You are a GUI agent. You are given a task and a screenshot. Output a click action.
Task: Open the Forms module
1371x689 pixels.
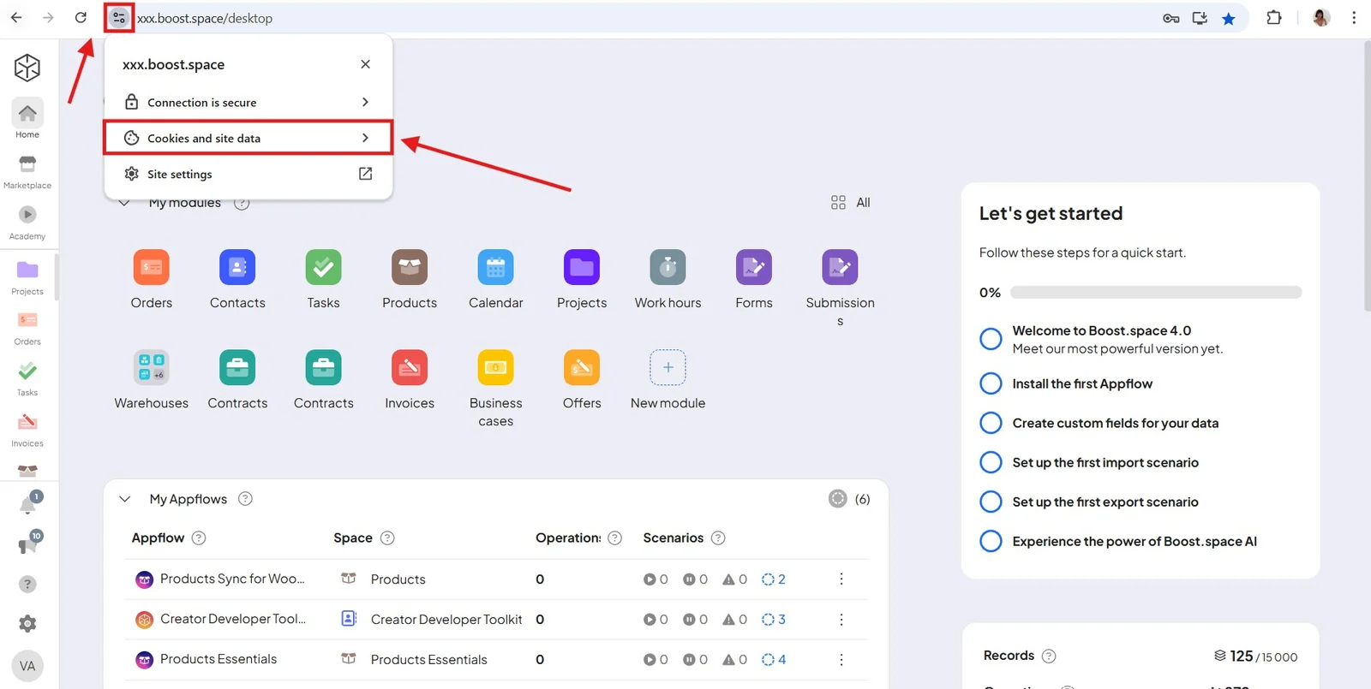point(754,280)
